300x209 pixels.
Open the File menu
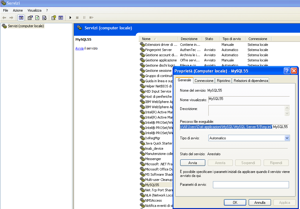click(5, 10)
